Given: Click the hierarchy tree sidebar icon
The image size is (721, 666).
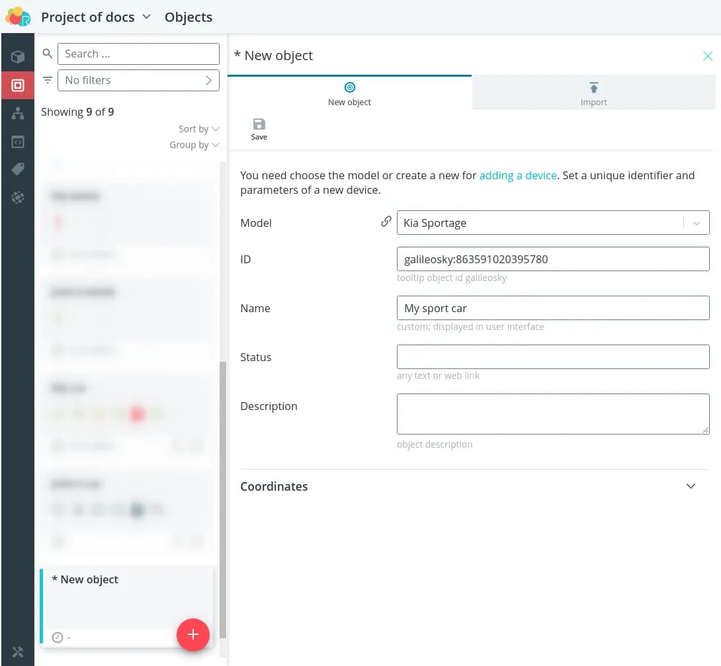Looking at the screenshot, I should [18, 114].
